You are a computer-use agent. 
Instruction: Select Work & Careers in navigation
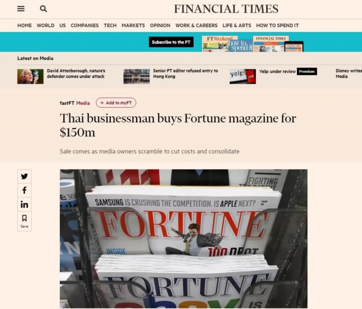pos(196,26)
